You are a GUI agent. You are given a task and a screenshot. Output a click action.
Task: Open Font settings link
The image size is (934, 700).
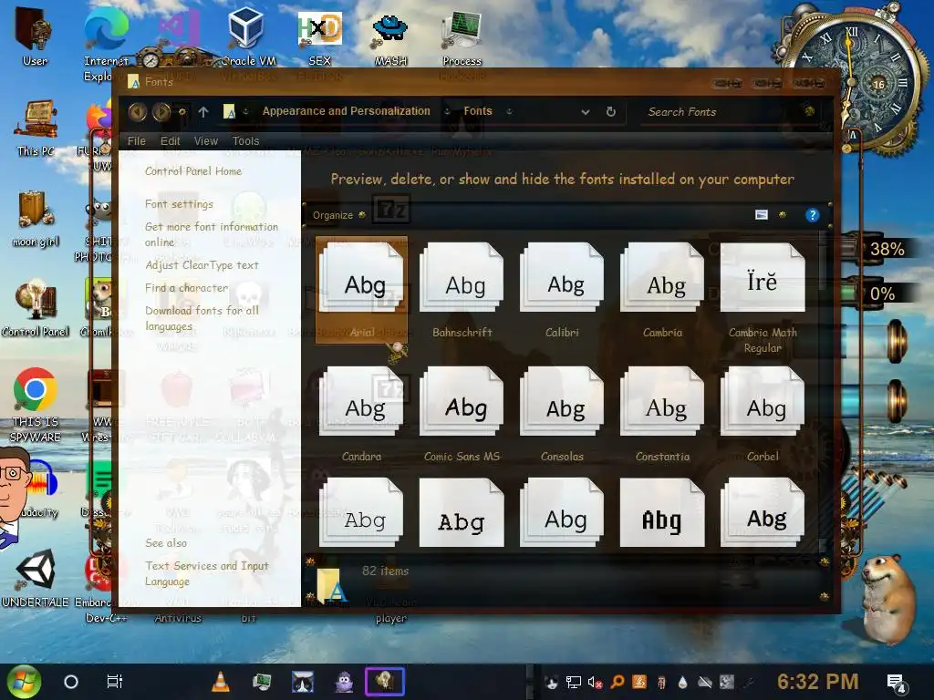pyautogui.click(x=179, y=204)
